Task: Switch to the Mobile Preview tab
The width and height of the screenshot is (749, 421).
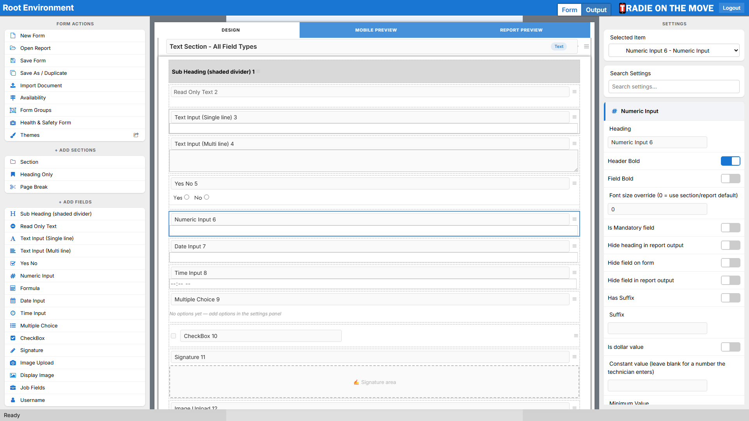Action: tap(376, 30)
